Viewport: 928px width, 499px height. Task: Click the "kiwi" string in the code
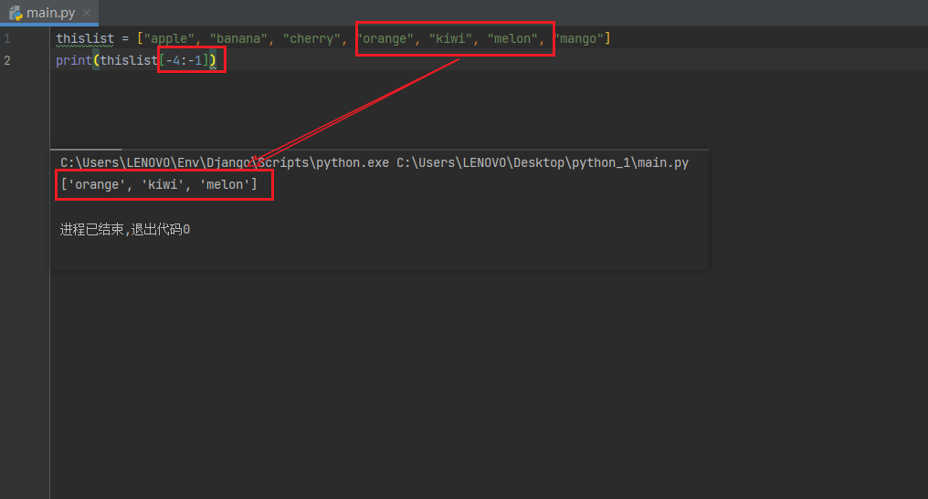coord(450,38)
